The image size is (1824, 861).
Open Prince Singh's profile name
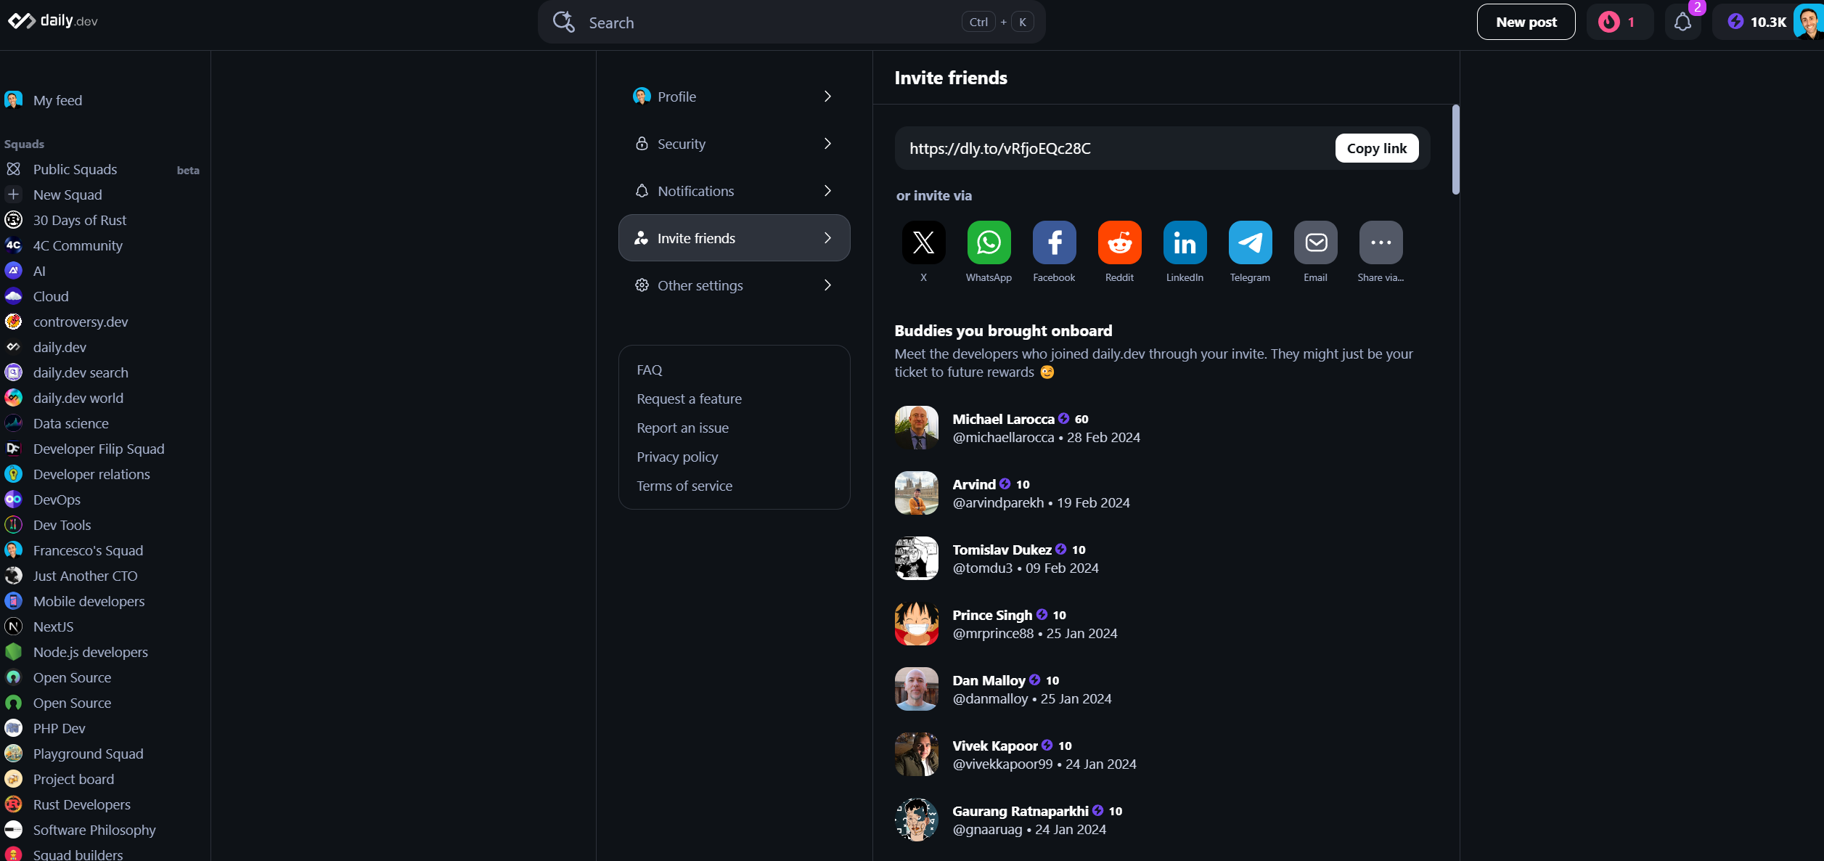tap(991, 615)
